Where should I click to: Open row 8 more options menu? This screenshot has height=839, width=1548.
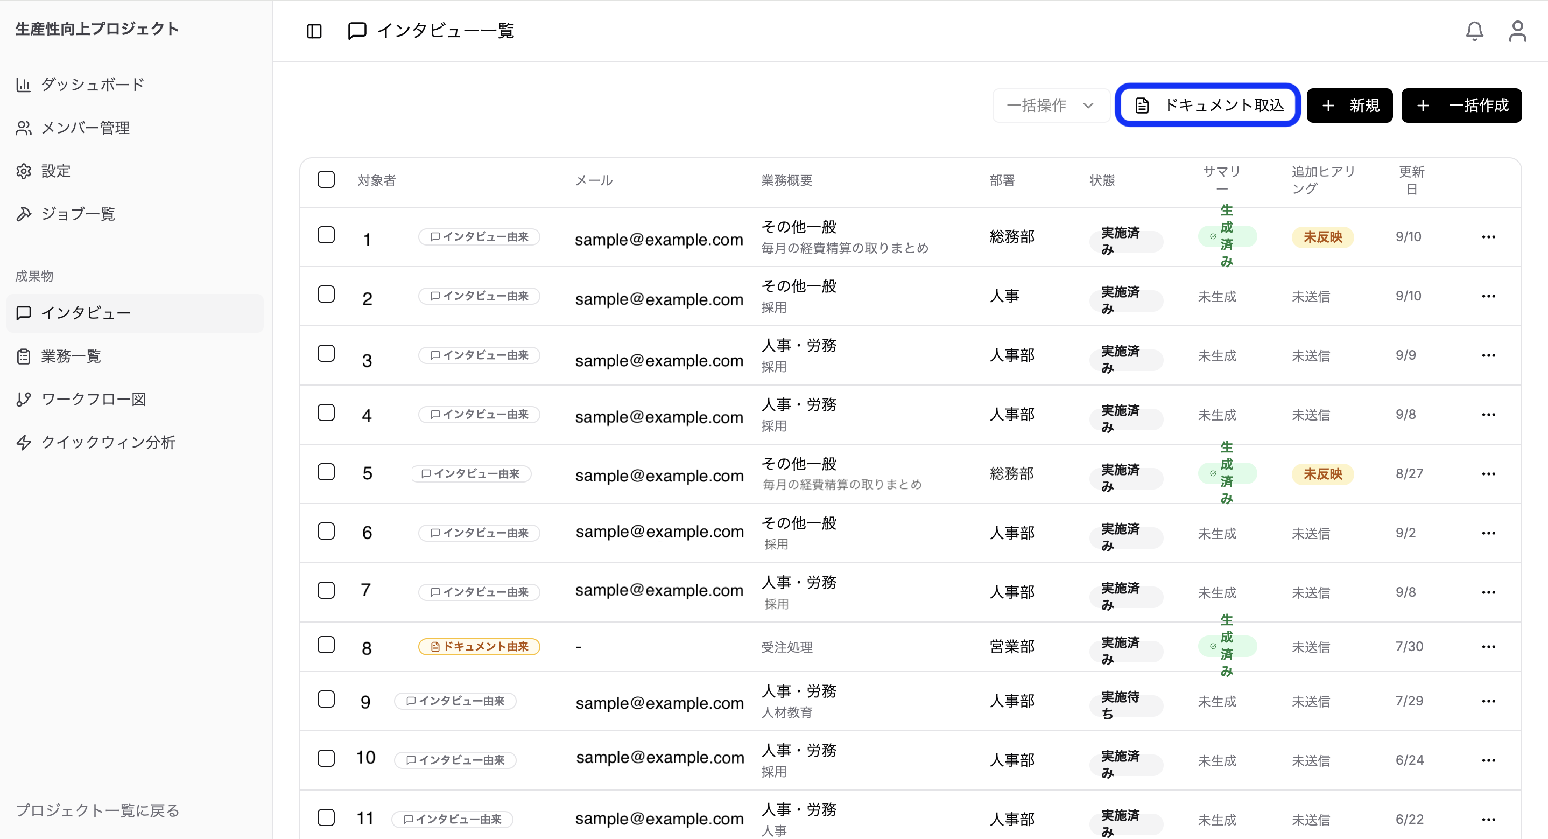1488,647
